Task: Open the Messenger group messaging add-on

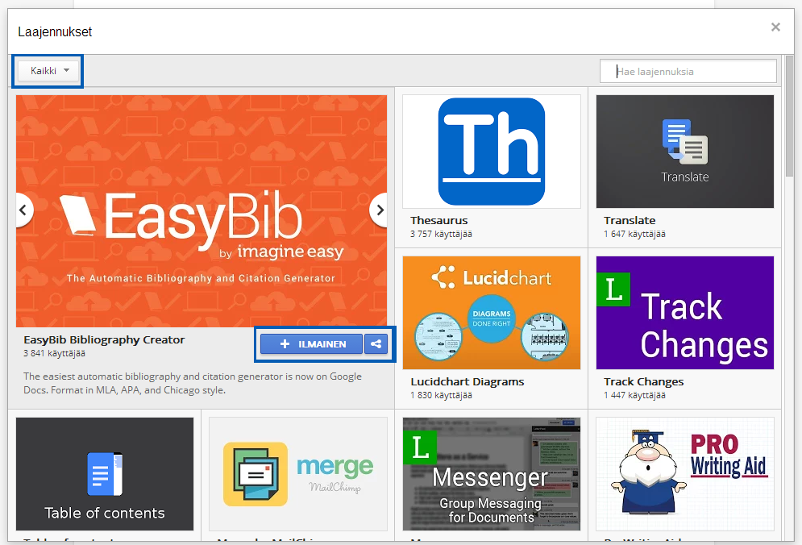Action: pos(491,474)
